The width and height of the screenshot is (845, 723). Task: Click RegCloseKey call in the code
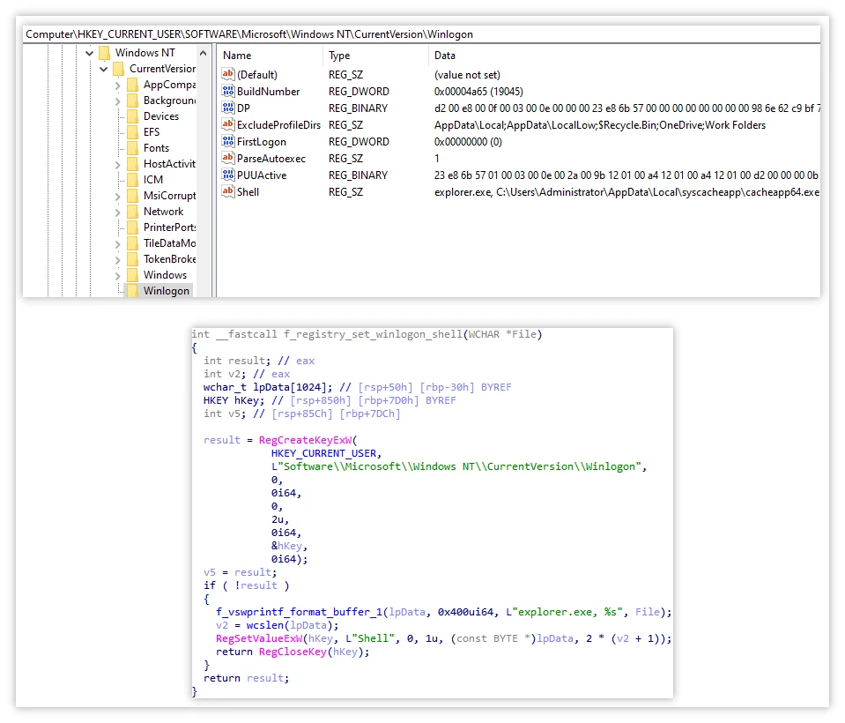(x=293, y=652)
